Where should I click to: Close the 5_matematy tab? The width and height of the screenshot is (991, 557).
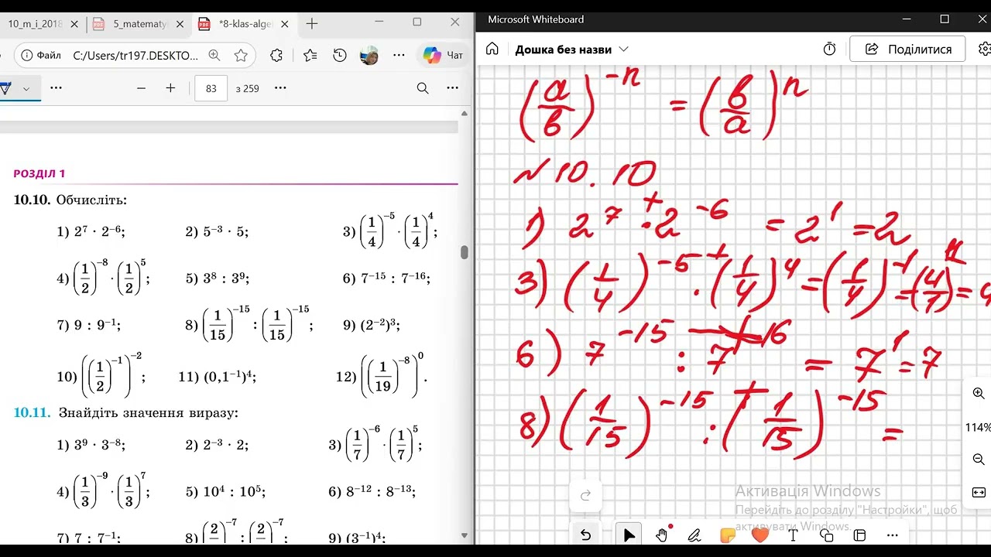180,24
